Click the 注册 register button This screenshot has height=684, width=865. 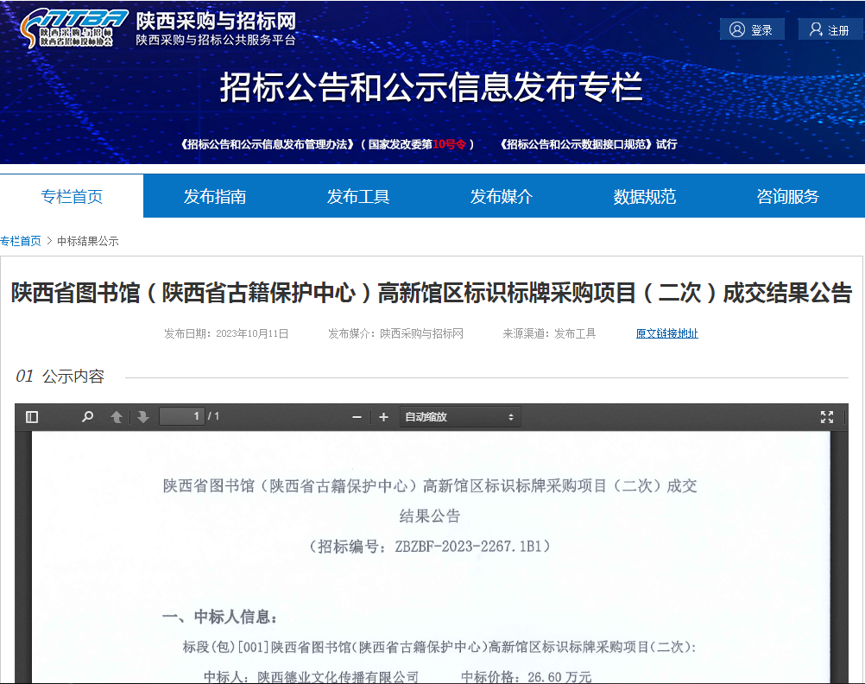(830, 30)
